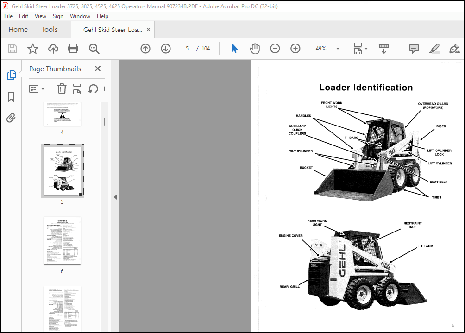Open the Print dialog
Viewport: 465px width, 333px height.
73,48
